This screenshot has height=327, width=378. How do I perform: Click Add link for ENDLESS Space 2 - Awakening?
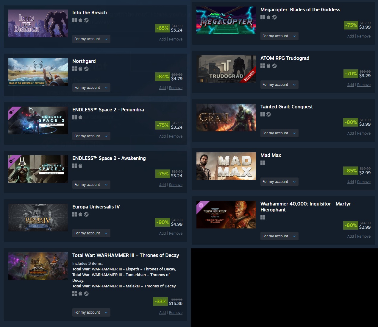pos(163,185)
